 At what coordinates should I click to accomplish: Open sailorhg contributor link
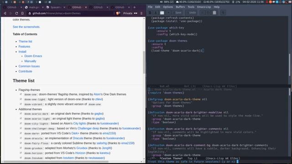tap(102, 143)
